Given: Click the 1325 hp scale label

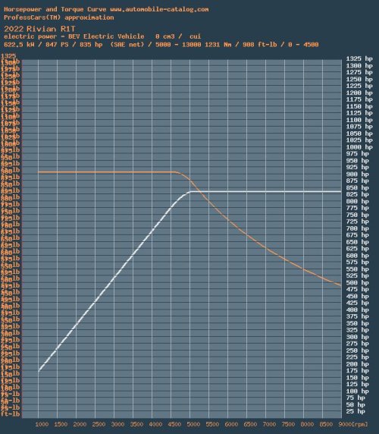Looking at the screenshot, I should [359, 58].
